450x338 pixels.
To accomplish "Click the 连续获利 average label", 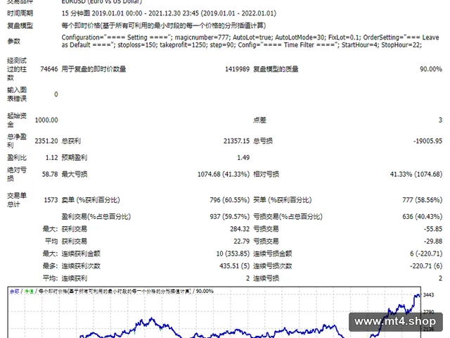I will click(75, 279).
